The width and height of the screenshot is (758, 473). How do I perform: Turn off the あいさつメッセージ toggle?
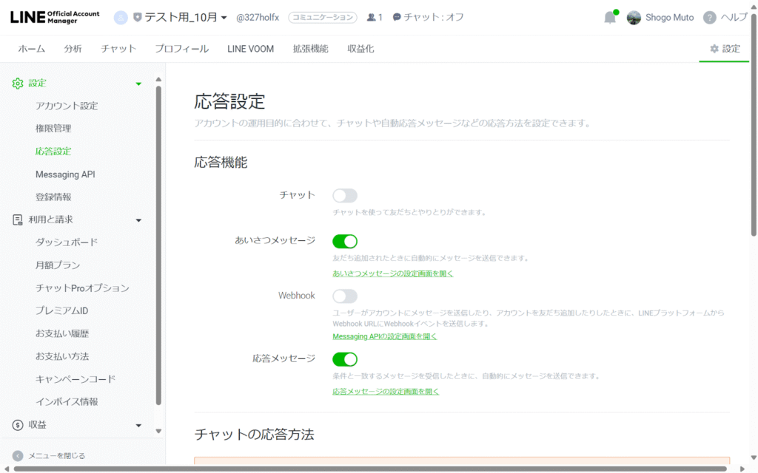345,241
